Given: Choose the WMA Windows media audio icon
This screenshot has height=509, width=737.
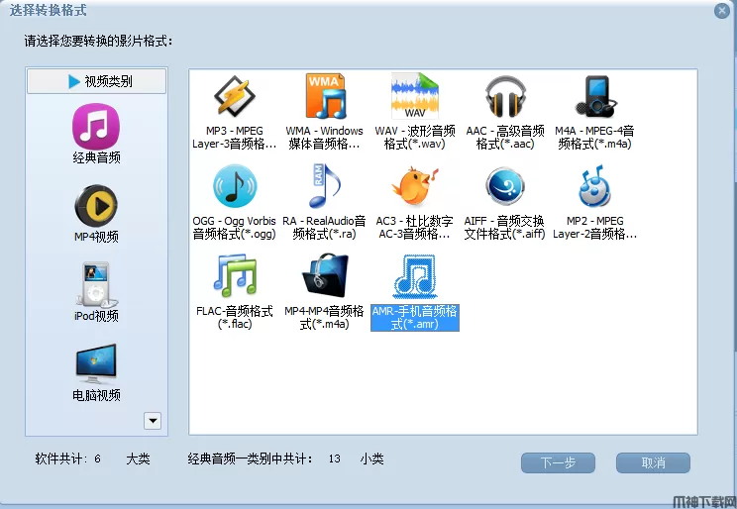Looking at the screenshot, I should coord(325,96).
